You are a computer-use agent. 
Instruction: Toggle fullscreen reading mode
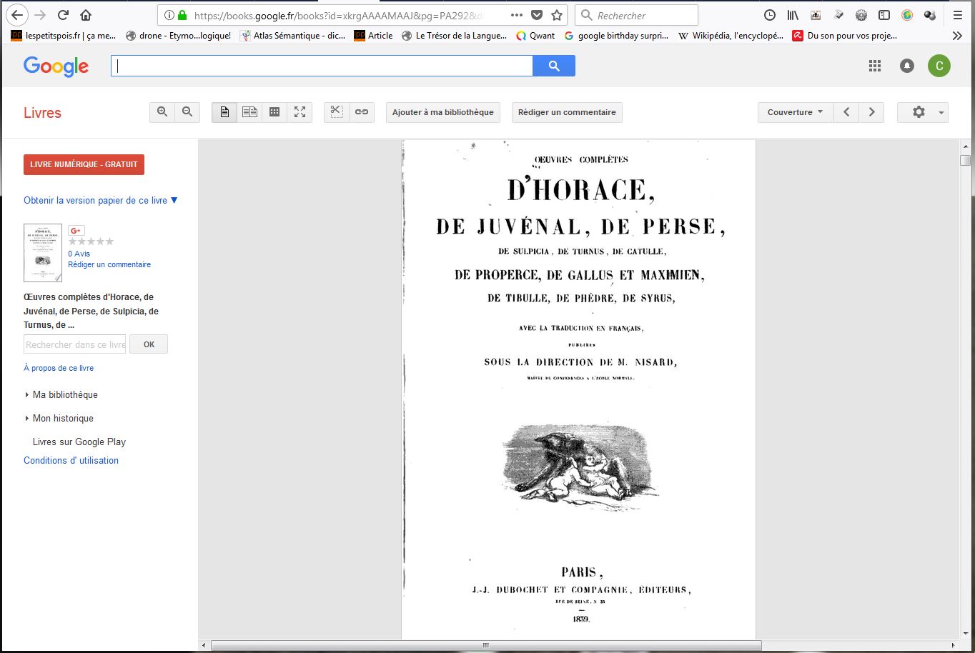pyautogui.click(x=300, y=112)
